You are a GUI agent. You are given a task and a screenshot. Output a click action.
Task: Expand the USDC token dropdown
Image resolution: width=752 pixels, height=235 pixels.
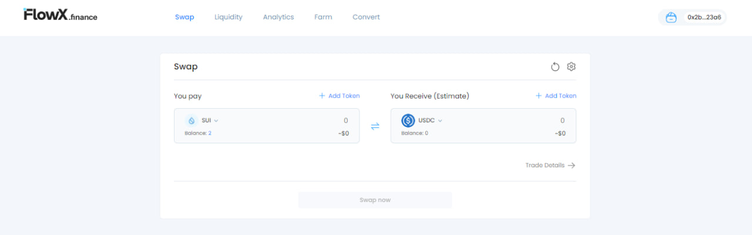point(440,120)
